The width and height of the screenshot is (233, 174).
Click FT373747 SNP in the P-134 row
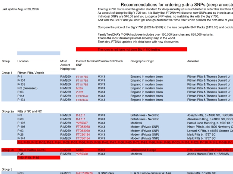[x=82, y=100]
